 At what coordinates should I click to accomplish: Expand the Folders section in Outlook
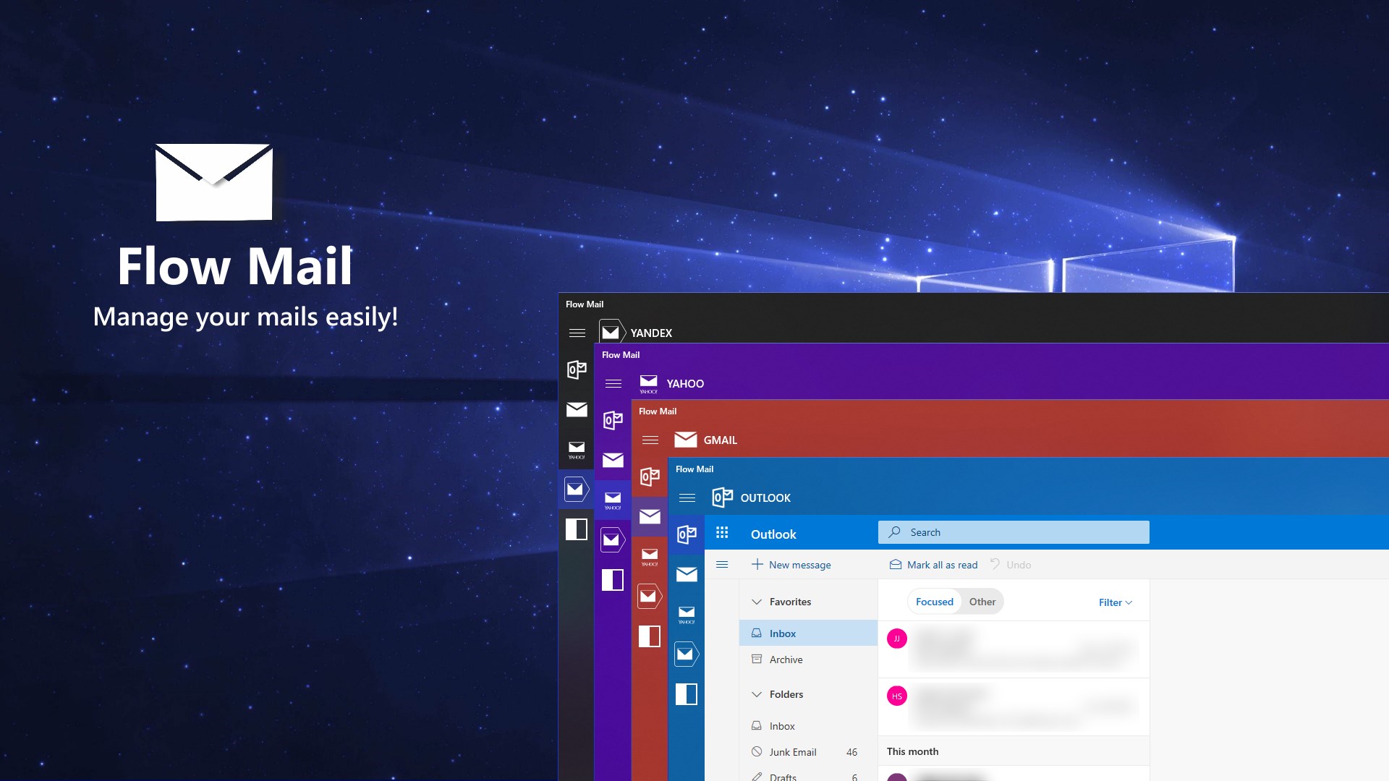click(x=757, y=694)
